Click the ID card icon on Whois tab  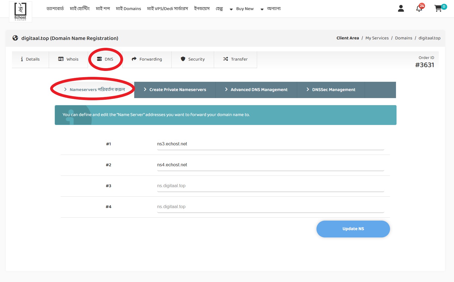[61, 59]
